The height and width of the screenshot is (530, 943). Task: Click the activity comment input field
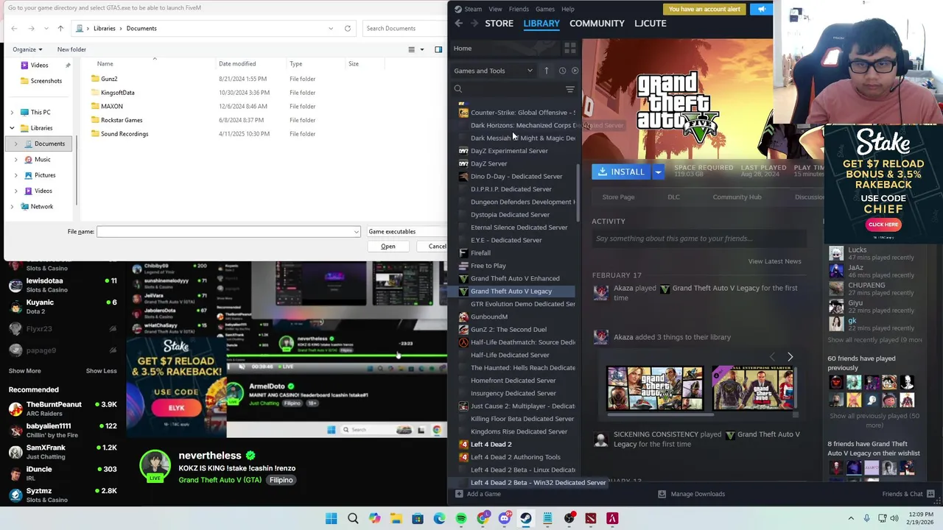698,239
